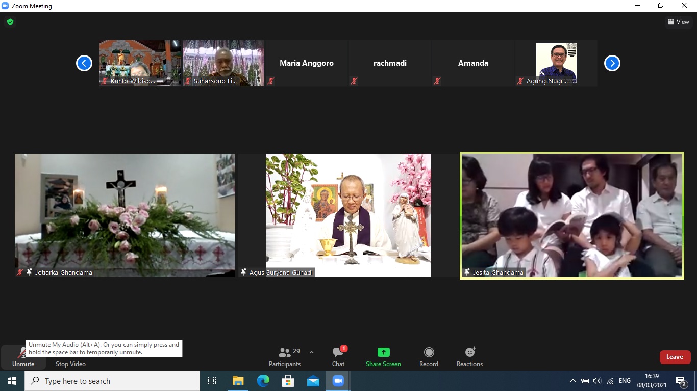The height and width of the screenshot is (391, 697).
Task: Leave the meeting
Action: 675,357
